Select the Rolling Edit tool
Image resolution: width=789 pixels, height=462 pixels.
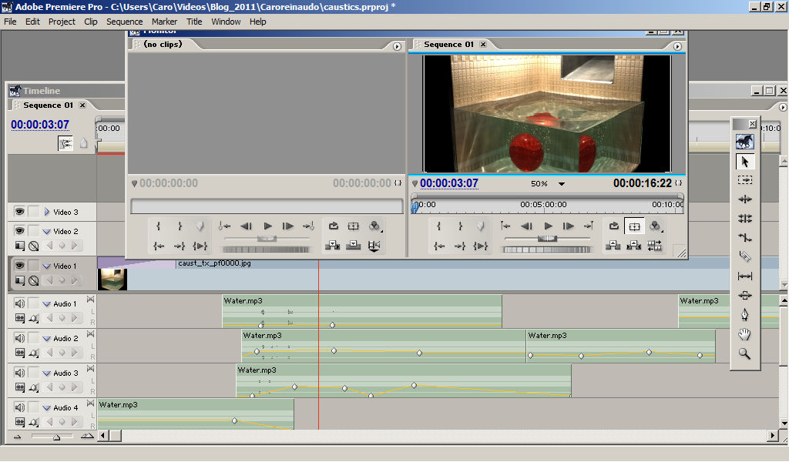point(745,218)
